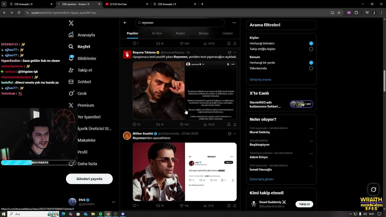Open Windows Start menu
Viewport: 386px width, 217px height.
[x=4, y=214]
